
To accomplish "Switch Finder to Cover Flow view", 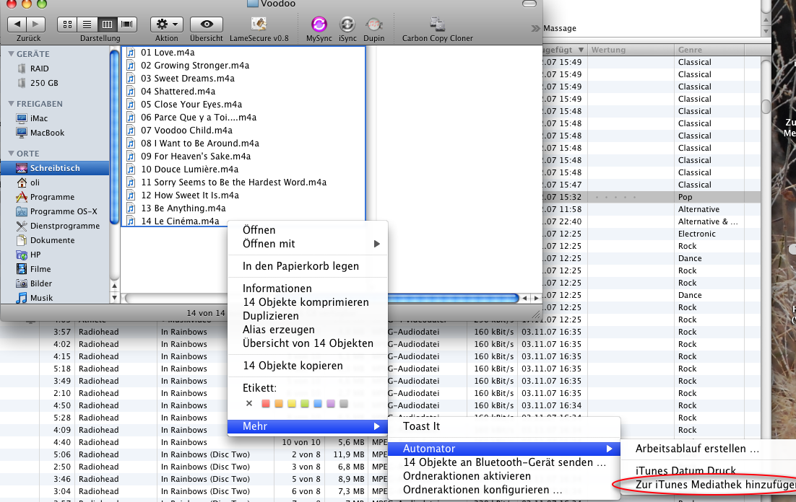I will [127, 24].
